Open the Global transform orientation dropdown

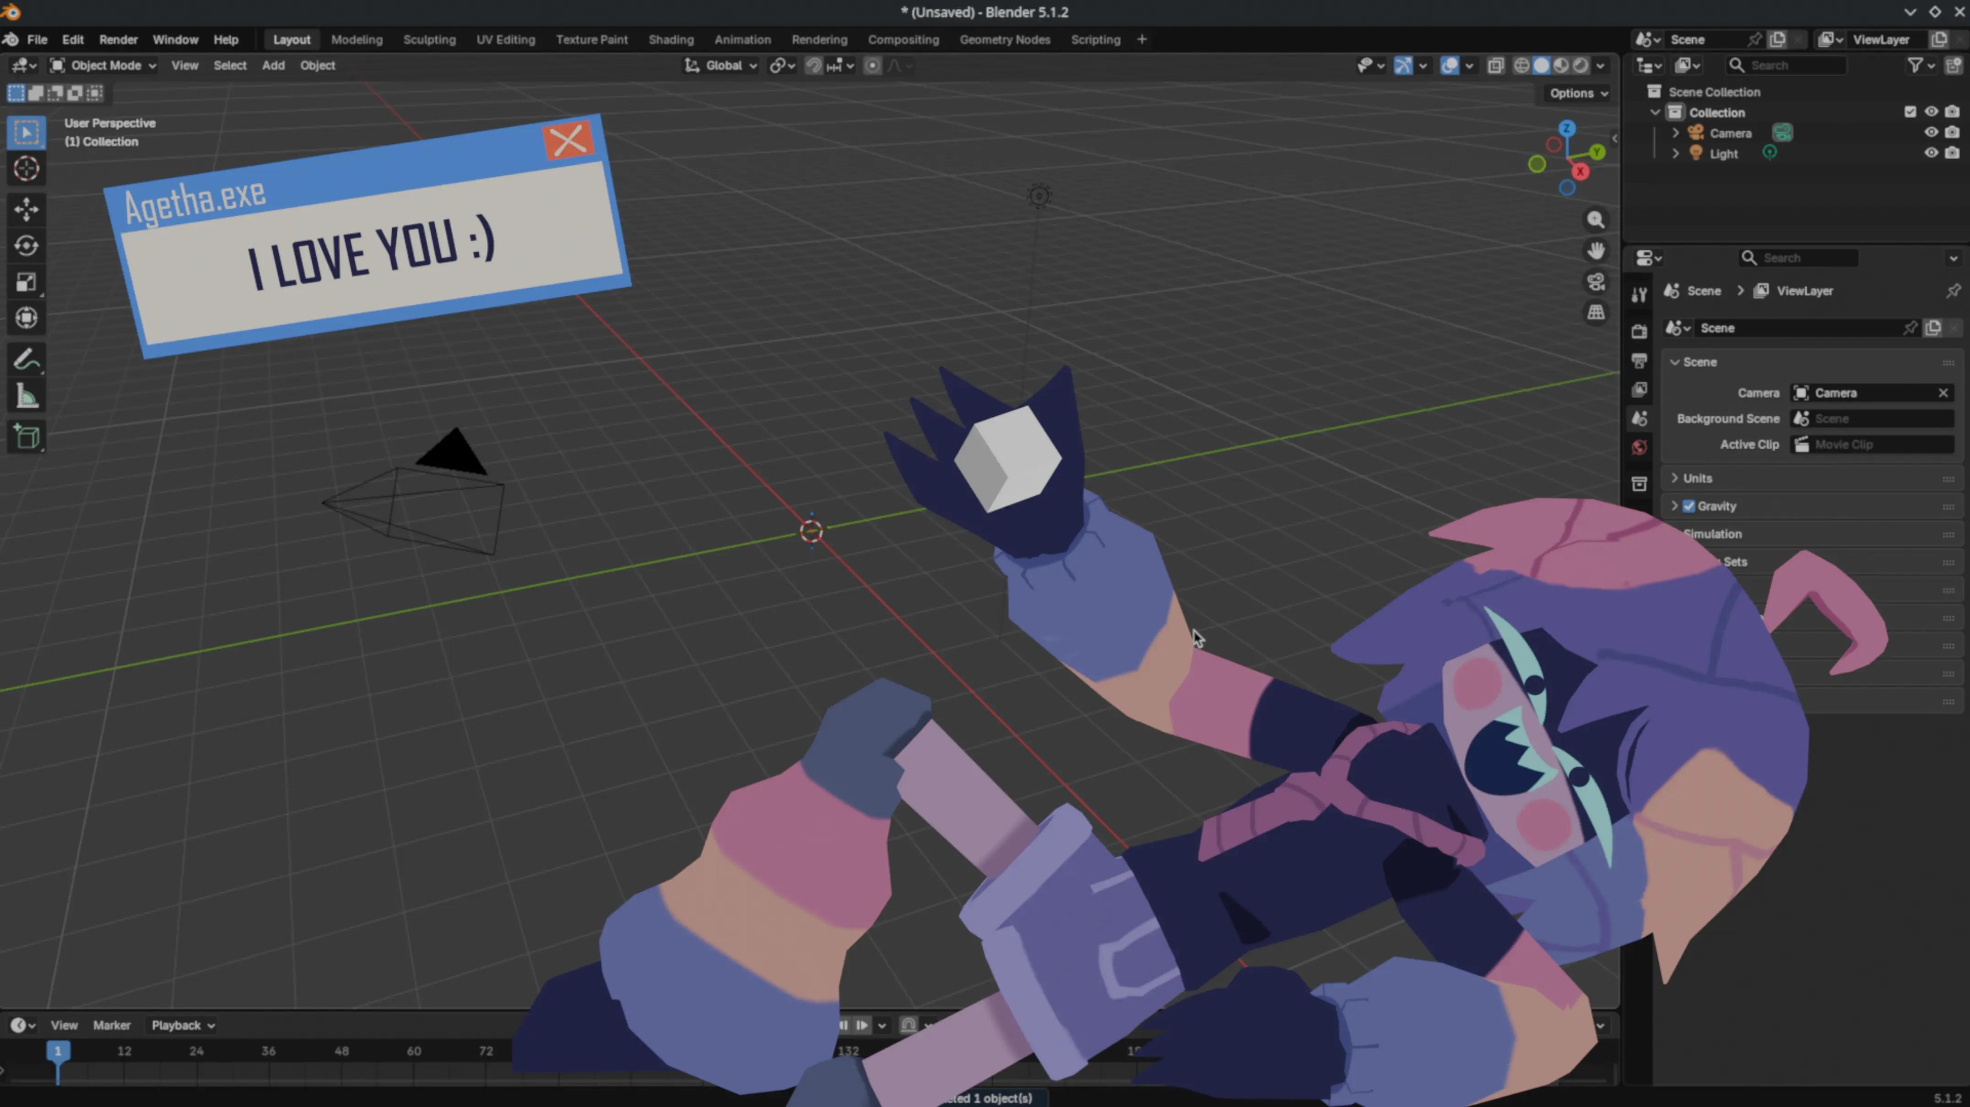(x=720, y=66)
